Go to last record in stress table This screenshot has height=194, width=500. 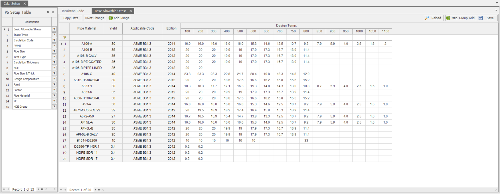point(99,190)
